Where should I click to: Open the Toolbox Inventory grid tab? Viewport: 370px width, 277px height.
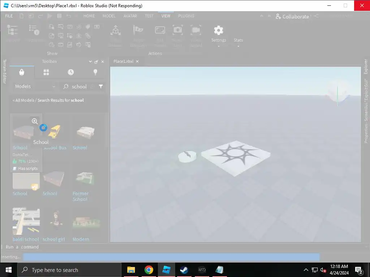click(x=46, y=72)
